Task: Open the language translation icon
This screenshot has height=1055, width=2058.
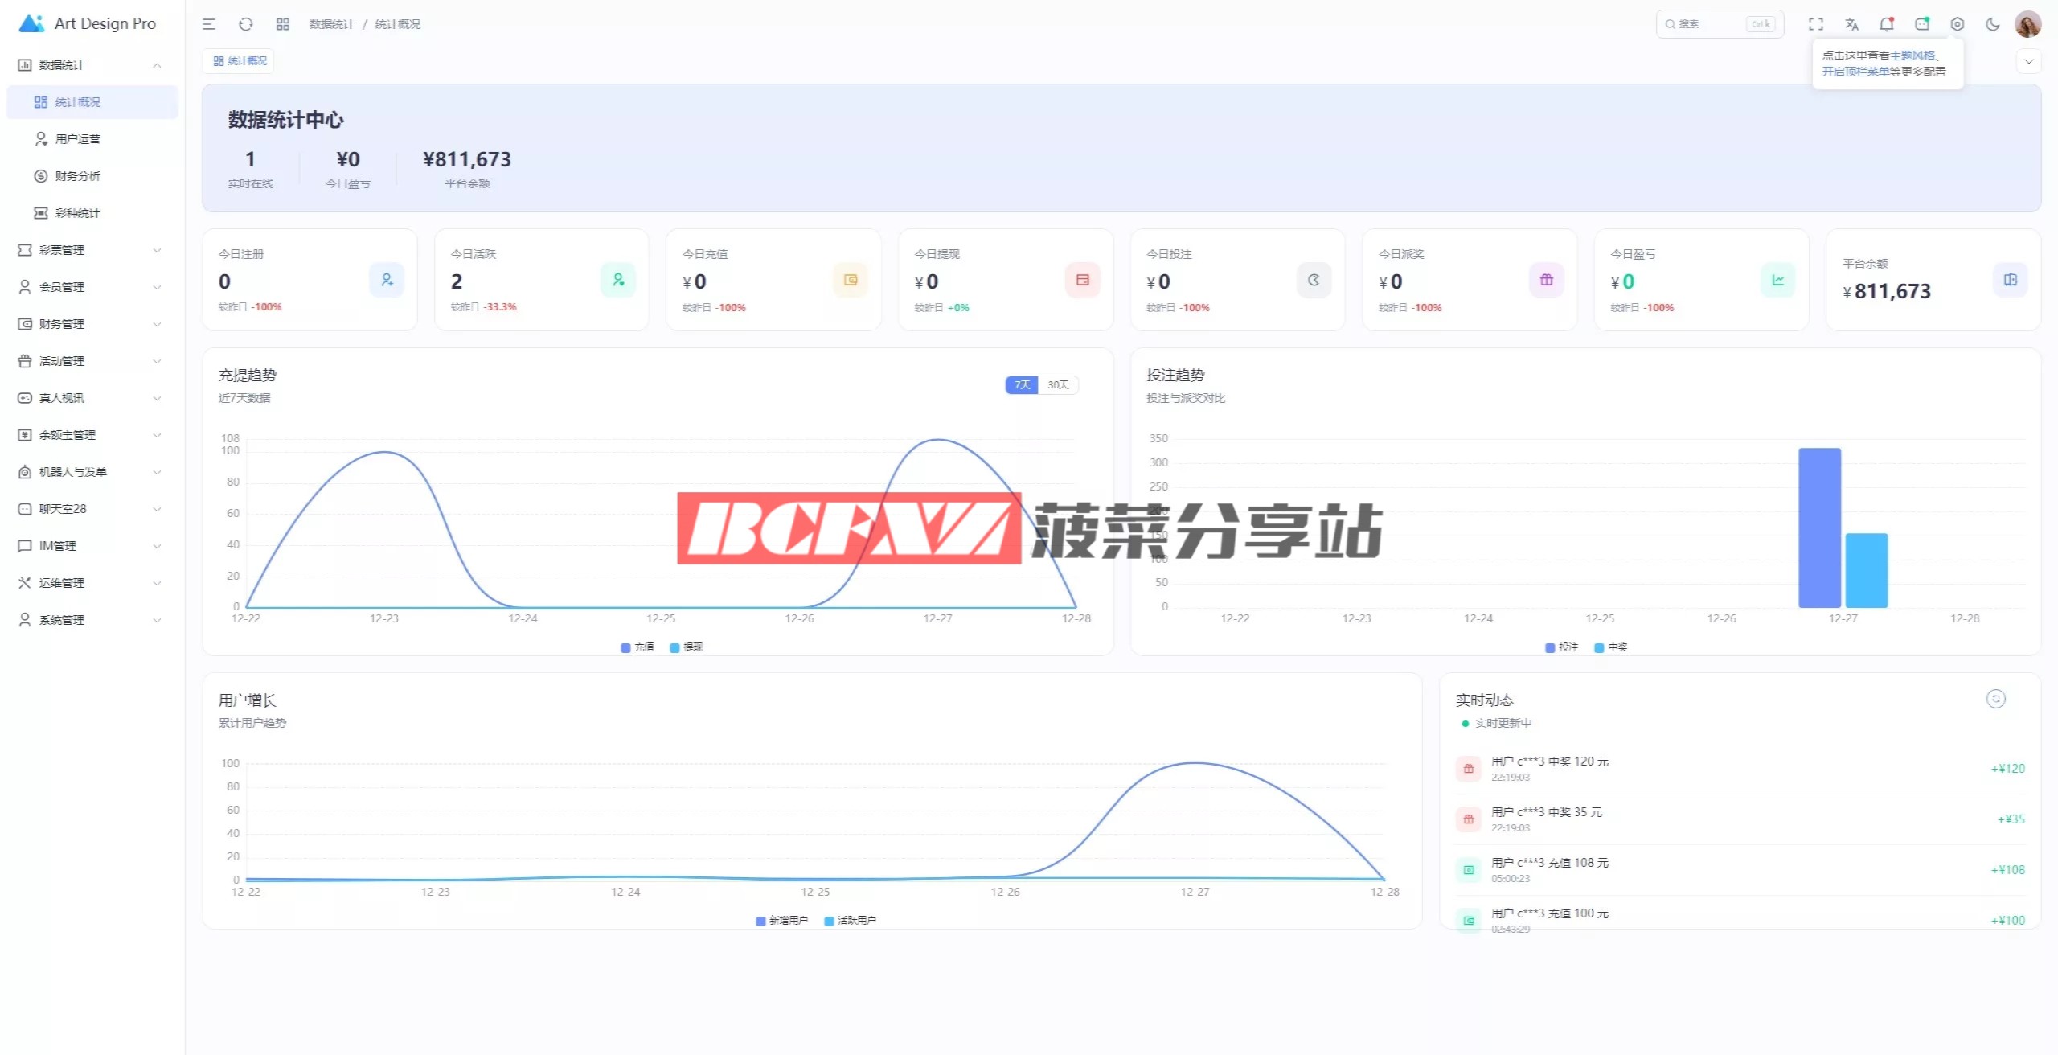Action: coord(1851,24)
